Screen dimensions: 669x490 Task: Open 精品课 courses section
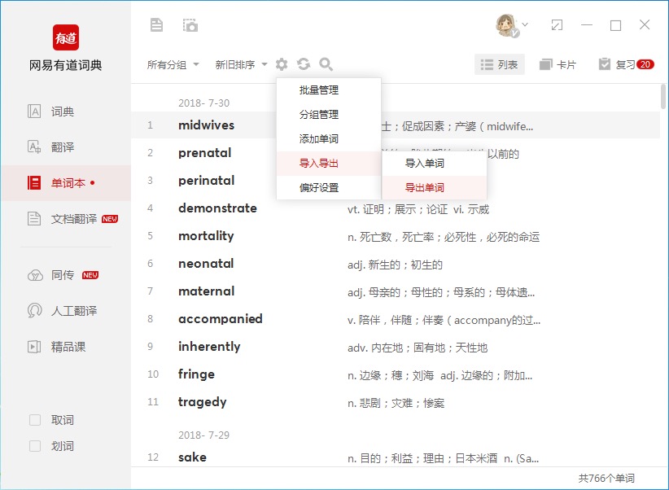[x=68, y=347]
